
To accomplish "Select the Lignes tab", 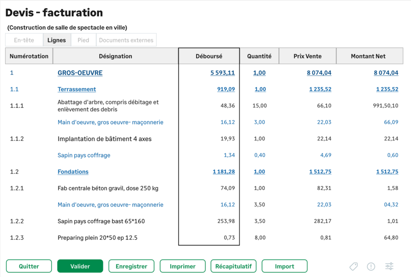I will [x=57, y=40].
